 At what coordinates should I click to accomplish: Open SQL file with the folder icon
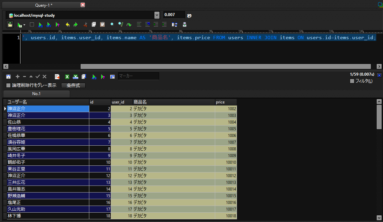tap(10, 25)
